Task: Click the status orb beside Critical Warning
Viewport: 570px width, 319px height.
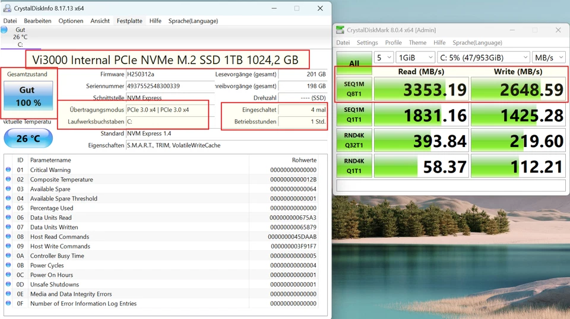Action: pyautogui.click(x=8, y=170)
